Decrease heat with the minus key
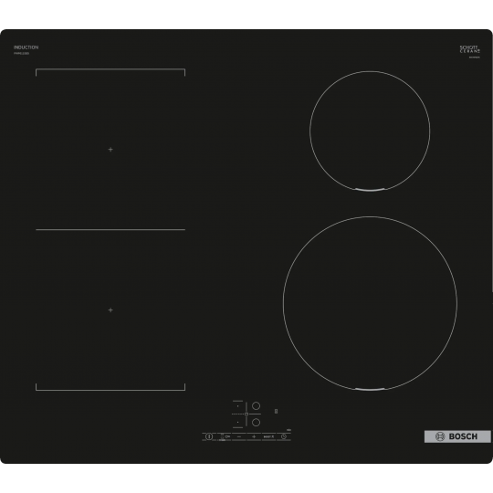493x493 pixels. click(239, 436)
